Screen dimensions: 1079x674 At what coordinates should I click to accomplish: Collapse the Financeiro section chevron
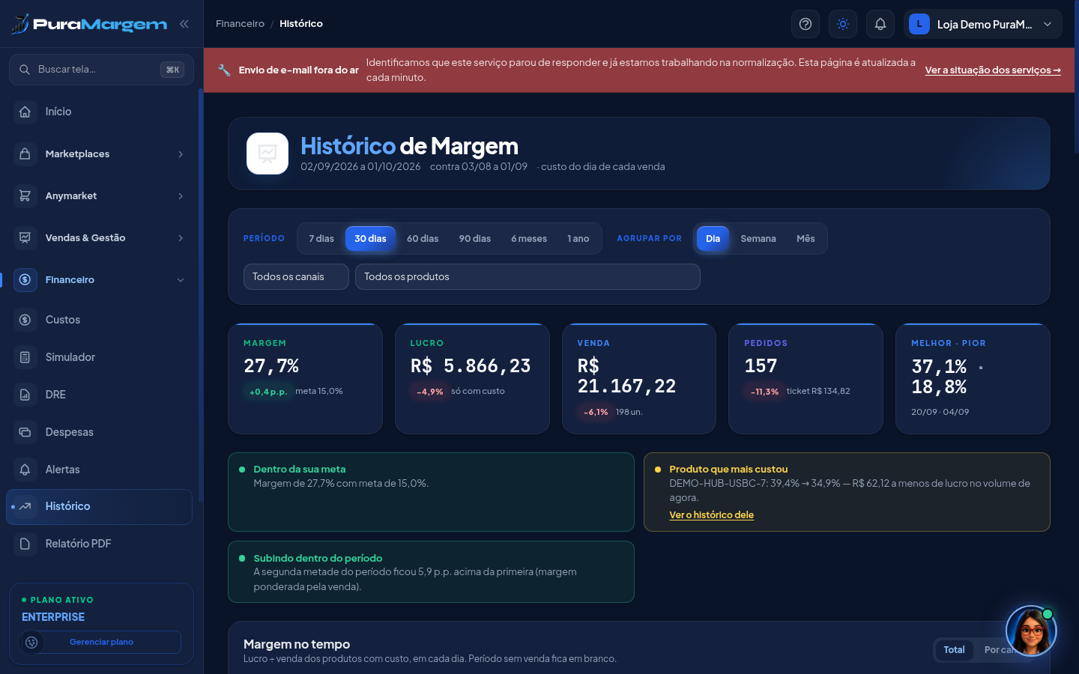[181, 279]
